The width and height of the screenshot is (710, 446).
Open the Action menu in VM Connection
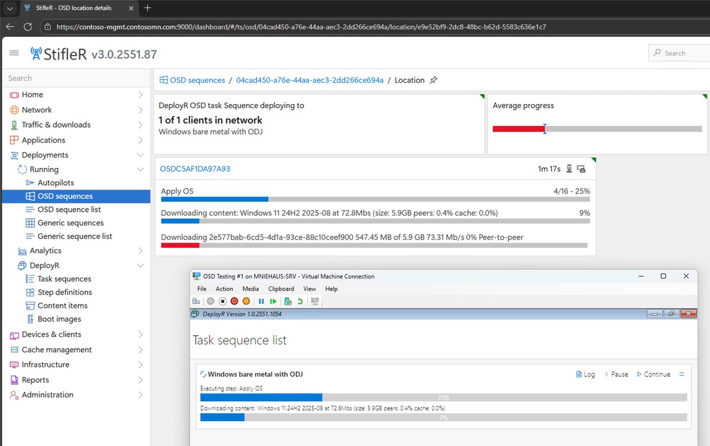(224, 289)
